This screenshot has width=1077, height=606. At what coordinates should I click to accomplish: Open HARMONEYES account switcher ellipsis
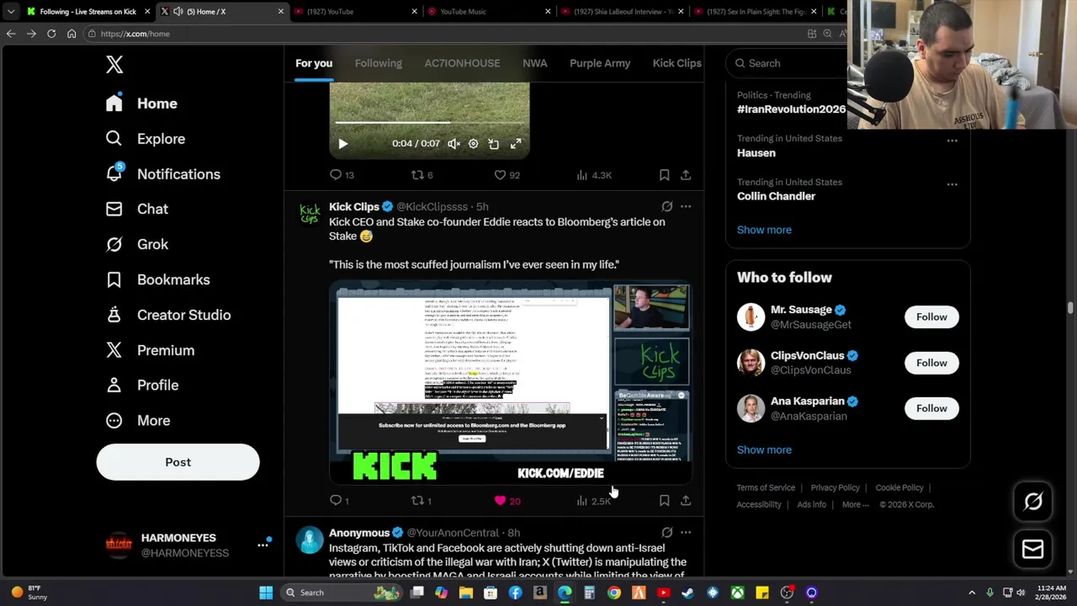263,545
